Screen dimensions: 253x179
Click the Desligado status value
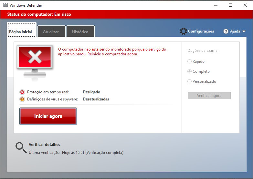pyautogui.click(x=91, y=92)
